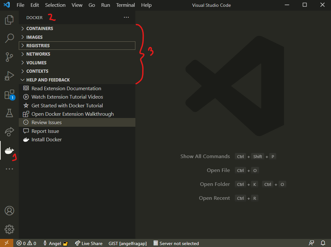Open the Manage gear icon
Viewport: 331px width, 247px height.
point(9,229)
